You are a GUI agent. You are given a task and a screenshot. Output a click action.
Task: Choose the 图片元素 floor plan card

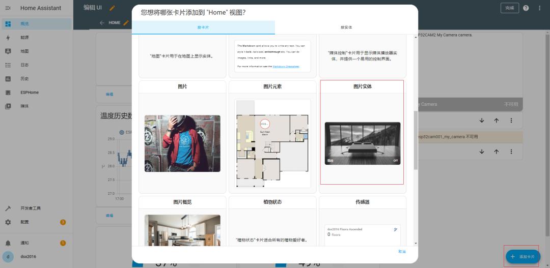click(272, 137)
